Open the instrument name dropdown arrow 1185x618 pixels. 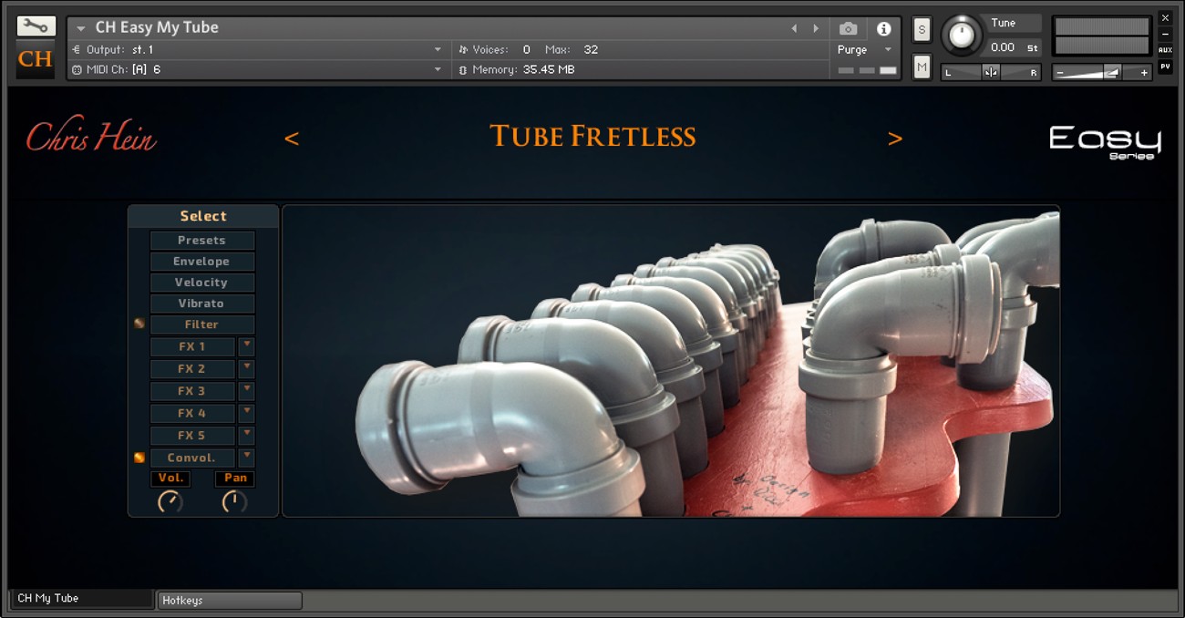80,28
